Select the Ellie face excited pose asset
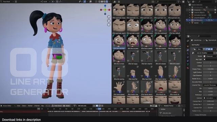The height and width of the screenshot is (122, 217). point(119,42)
